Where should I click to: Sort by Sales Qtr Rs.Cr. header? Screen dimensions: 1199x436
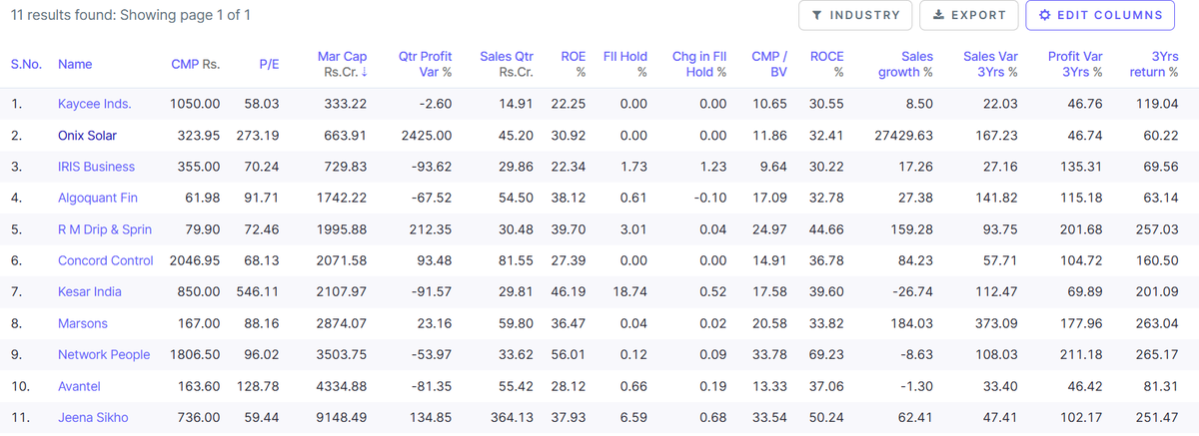pos(506,64)
